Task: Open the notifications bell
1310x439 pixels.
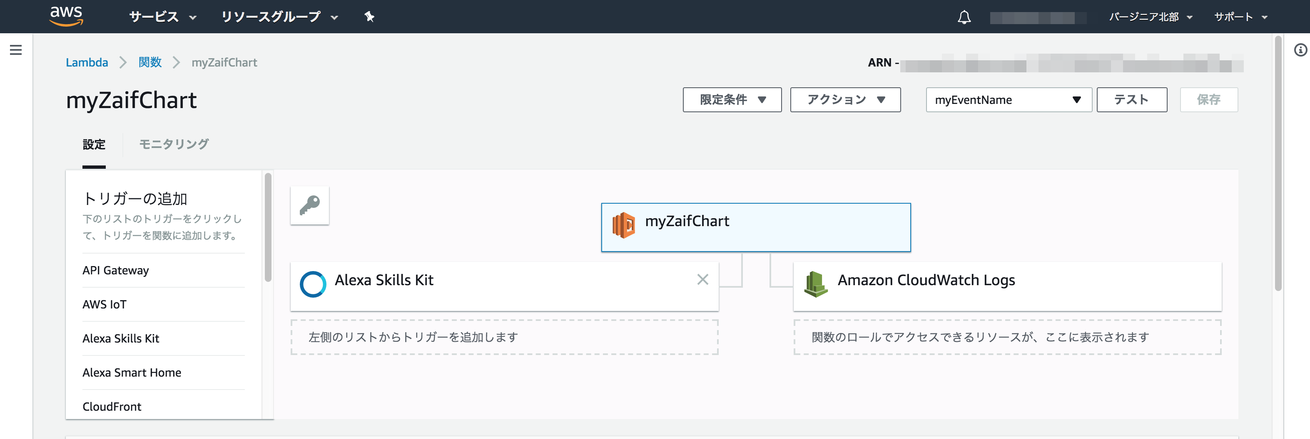Action: pyautogui.click(x=964, y=17)
